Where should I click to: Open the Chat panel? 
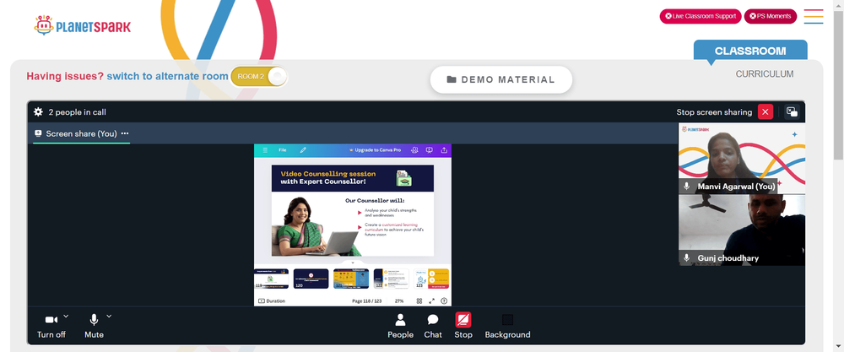[433, 326]
